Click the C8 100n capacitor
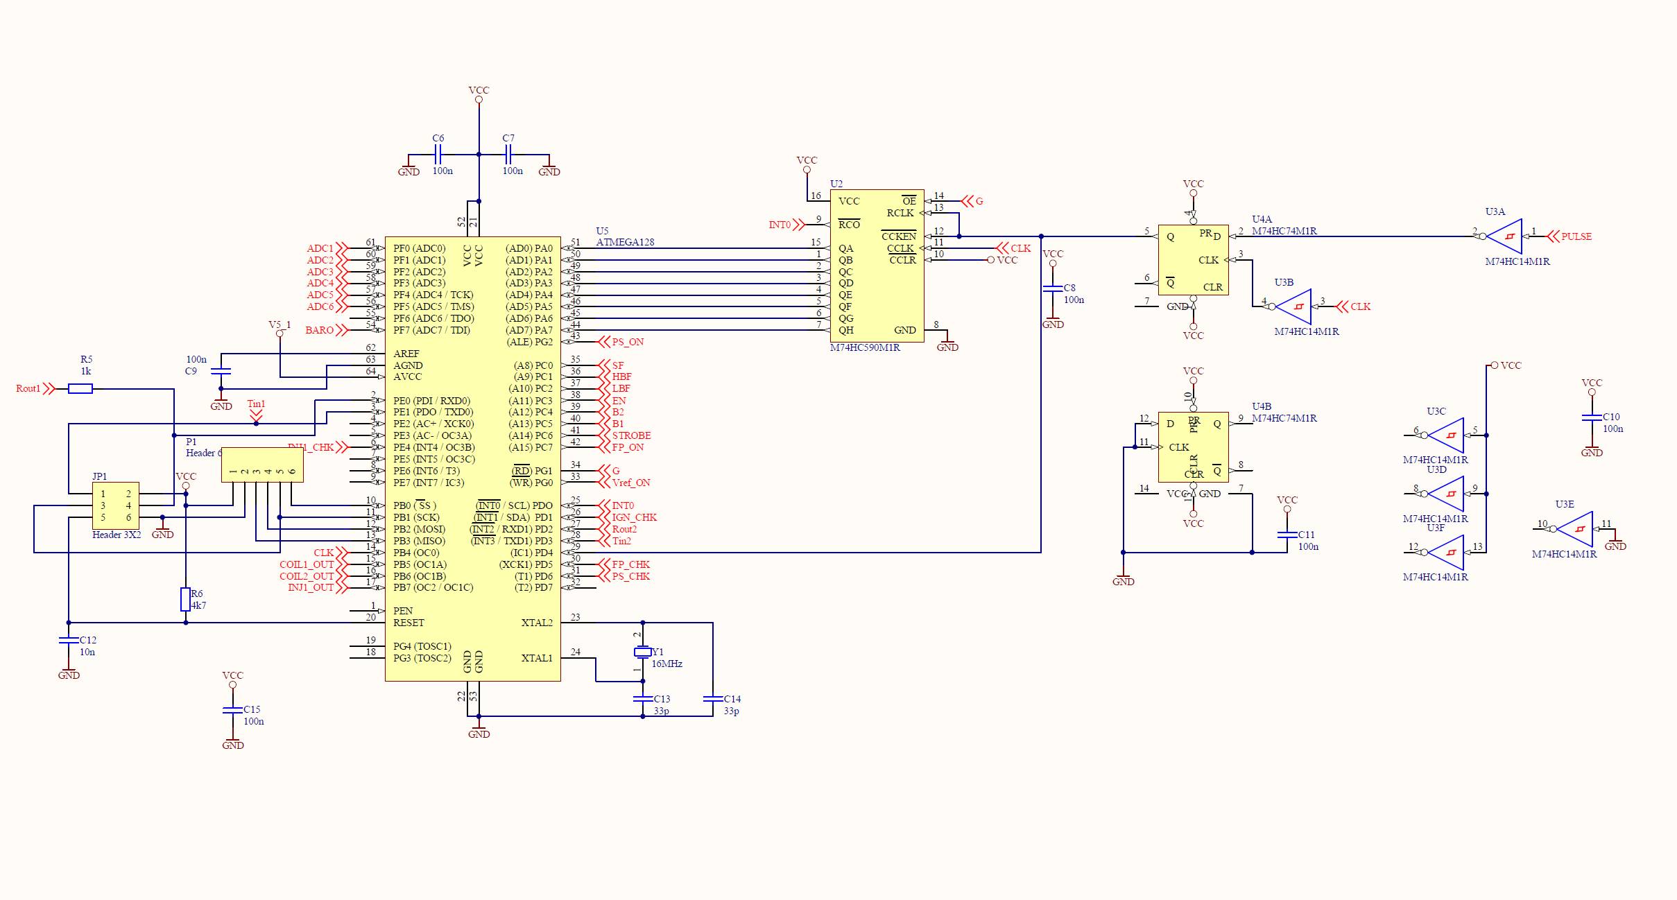Viewport: 1677px width, 900px height. point(1052,288)
